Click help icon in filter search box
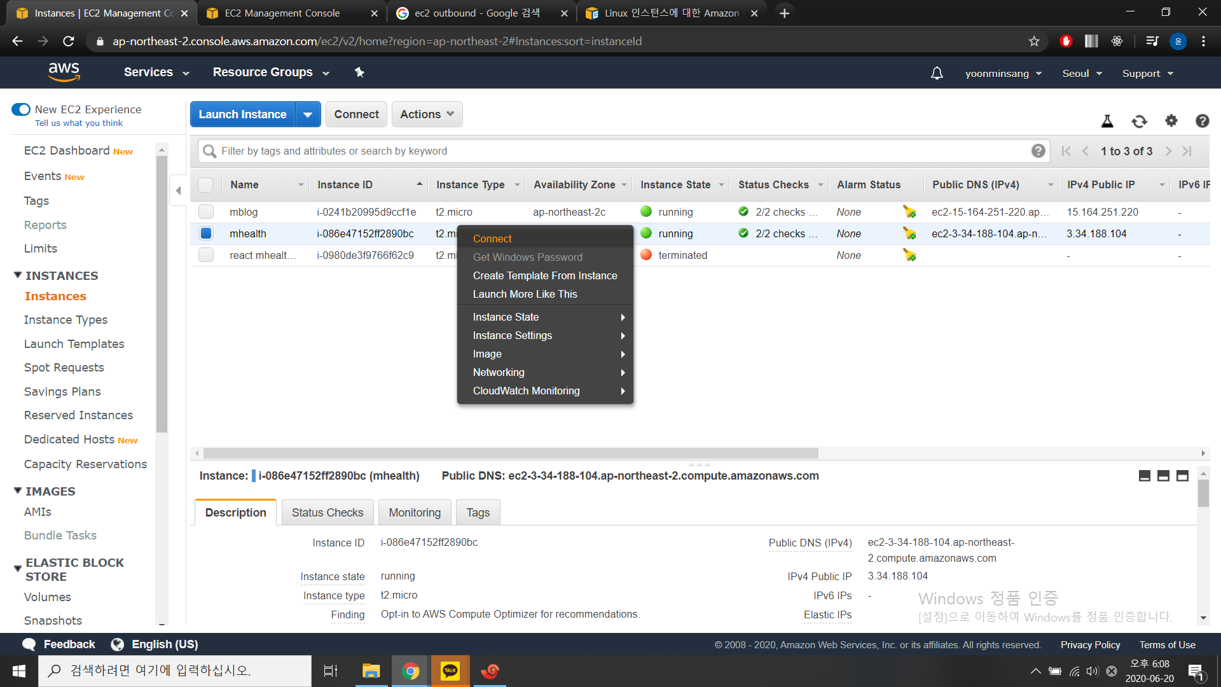This screenshot has height=687, width=1221. pyautogui.click(x=1038, y=151)
